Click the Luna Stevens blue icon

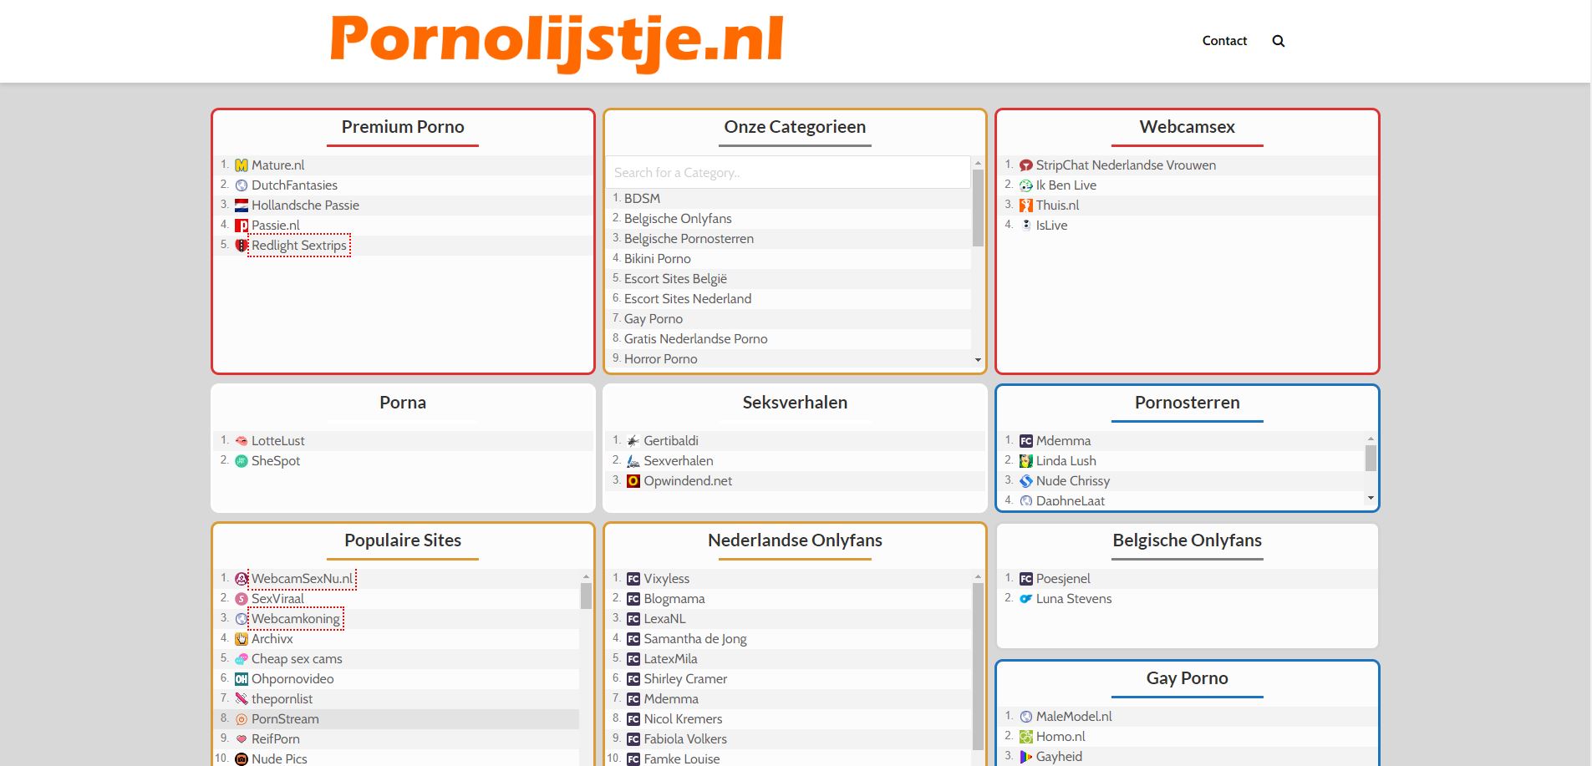(1026, 599)
